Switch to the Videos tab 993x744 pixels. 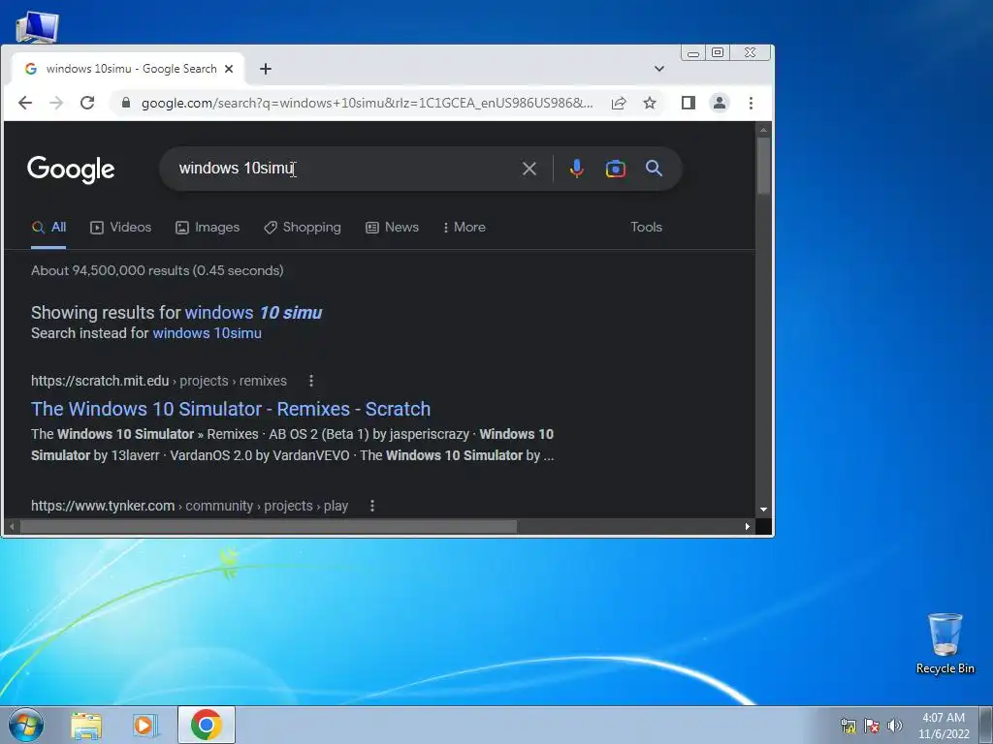(121, 227)
